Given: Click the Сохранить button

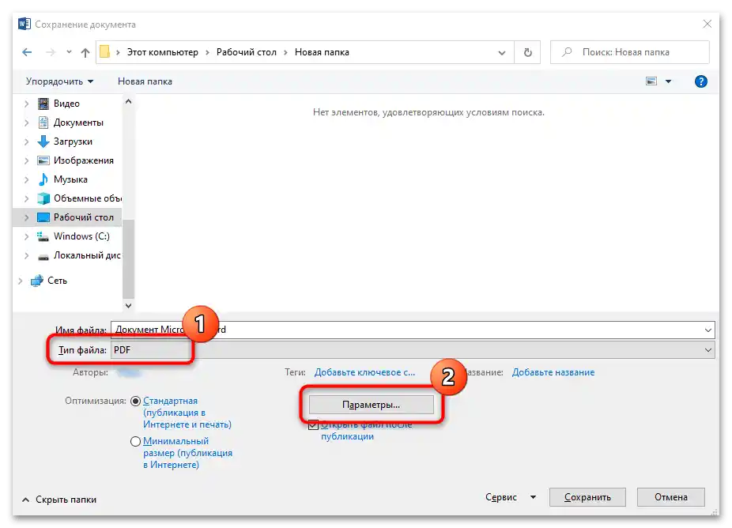Looking at the screenshot, I should (587, 497).
